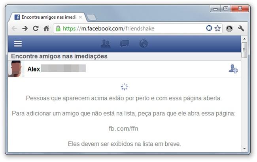
Task: Open Chrome wrench settings menu
Action: point(241,28)
